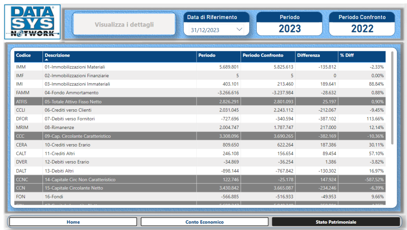Select the Periodo Confronto 2022 card
This screenshot has width=407, height=230.
(x=362, y=24)
